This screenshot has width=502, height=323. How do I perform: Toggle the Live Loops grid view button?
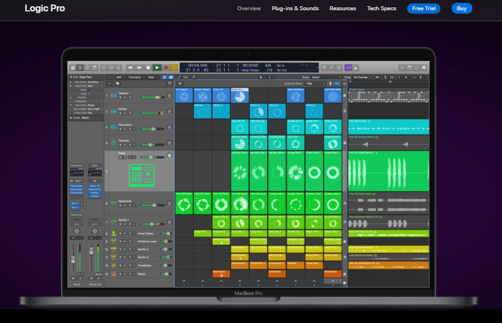coord(164,77)
